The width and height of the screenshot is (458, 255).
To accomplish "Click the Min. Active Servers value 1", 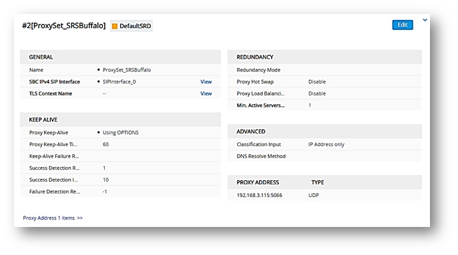I will coord(310,105).
